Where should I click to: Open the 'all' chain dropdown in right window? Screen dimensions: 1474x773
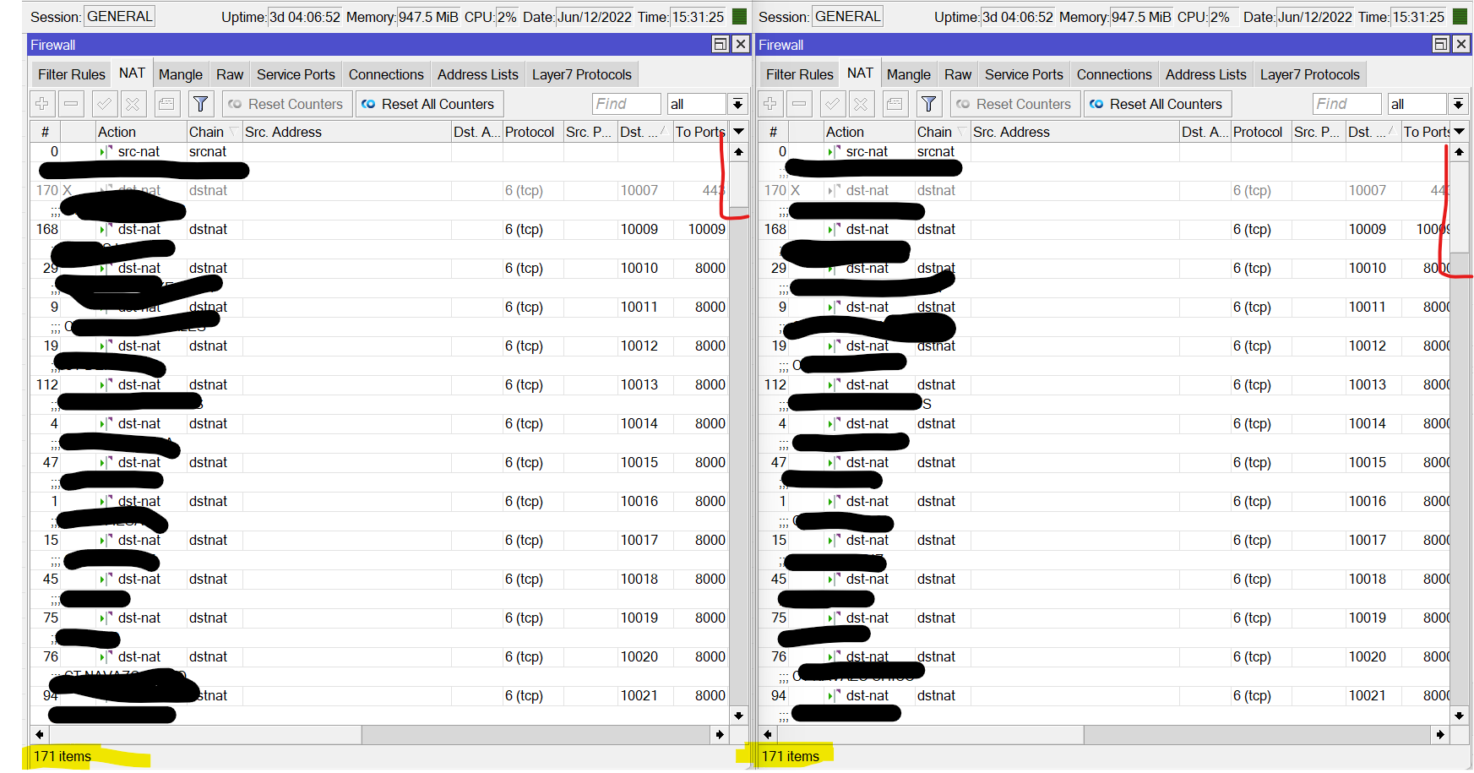[x=1458, y=104]
